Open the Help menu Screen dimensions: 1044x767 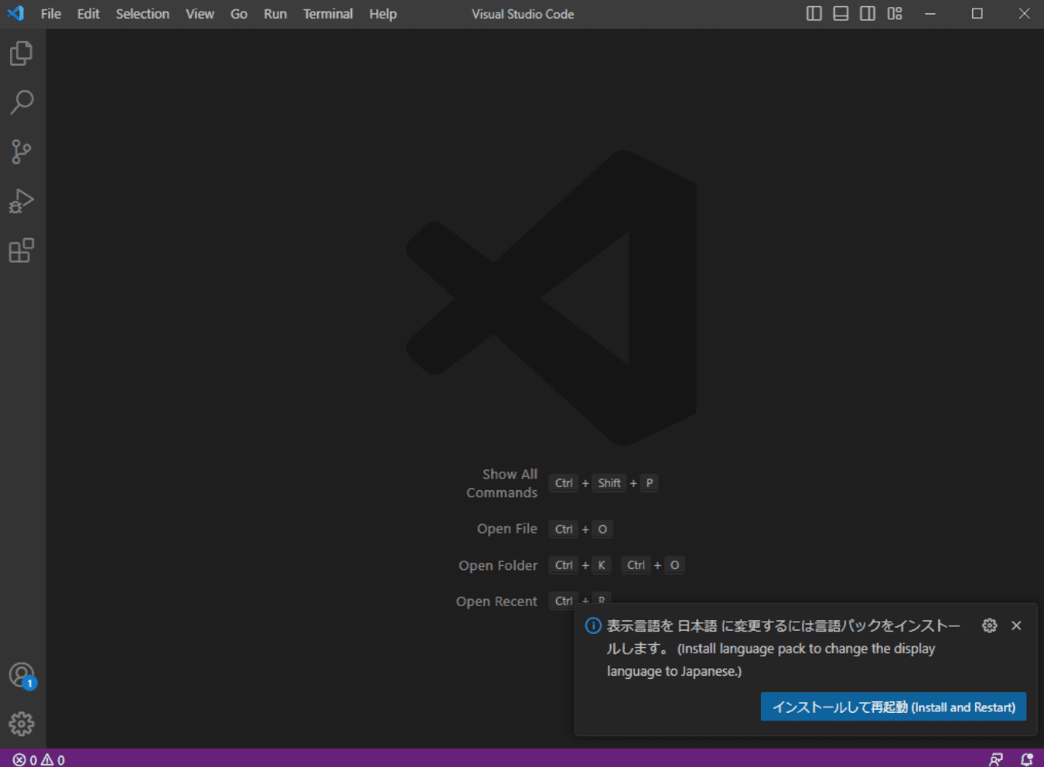point(383,14)
